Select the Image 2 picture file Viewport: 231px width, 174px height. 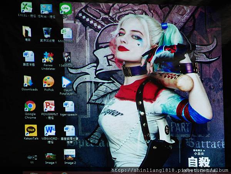coord(70,155)
